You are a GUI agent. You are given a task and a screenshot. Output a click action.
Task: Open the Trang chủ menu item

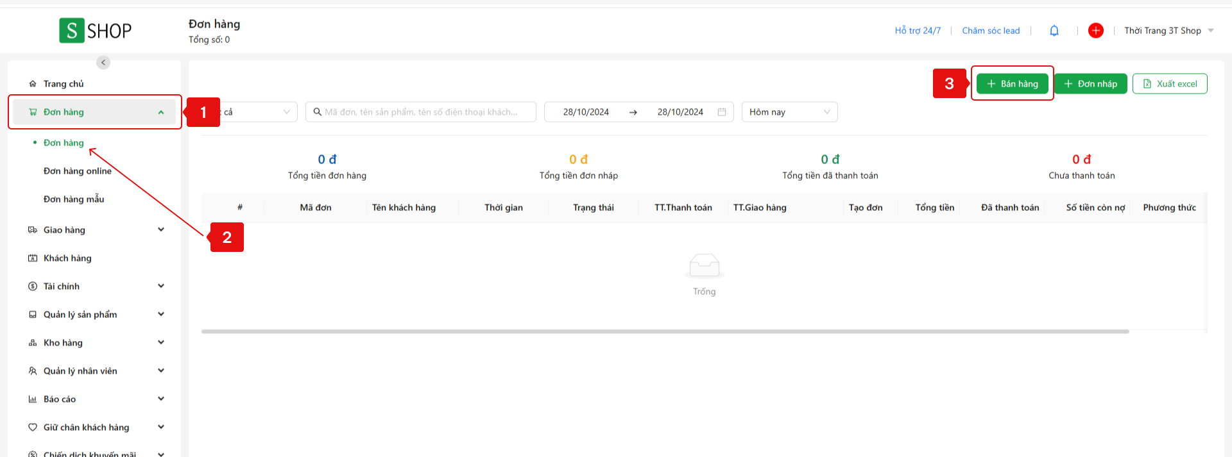[x=94, y=84]
